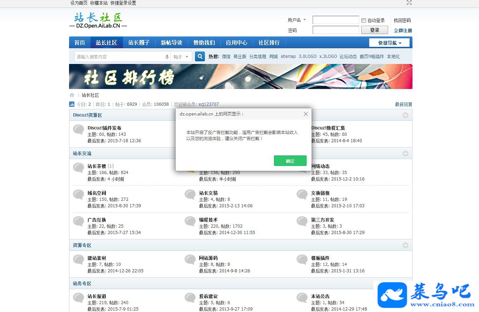Open the 快捷导航 dropdown
The width and height of the screenshot is (479, 312).
[390, 43]
